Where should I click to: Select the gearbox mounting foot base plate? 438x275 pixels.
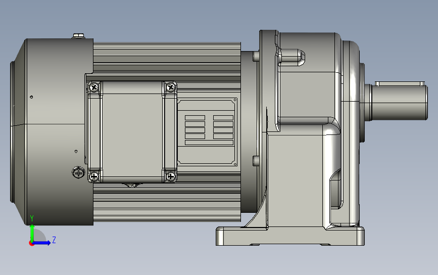click(x=290, y=236)
